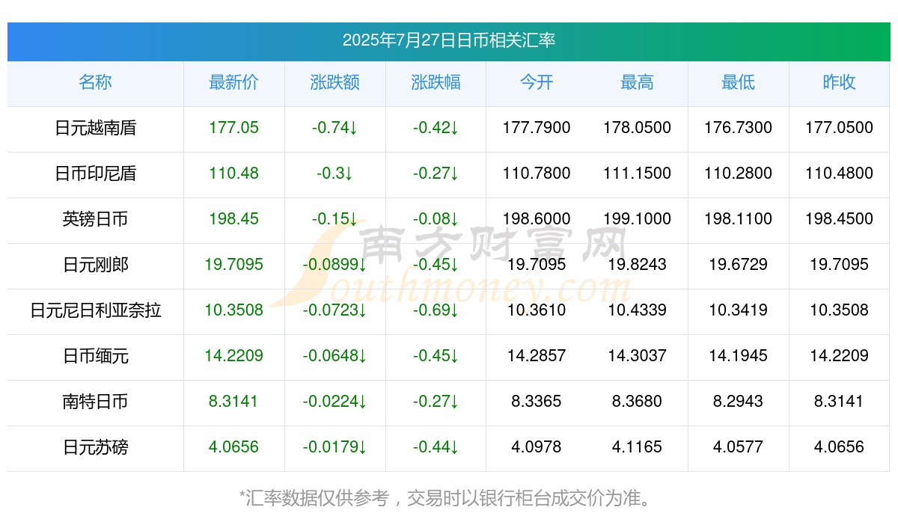This screenshot has width=898, height=522.
Task: Click latest price 8.3141 for 南特日币
Action: 234,402
